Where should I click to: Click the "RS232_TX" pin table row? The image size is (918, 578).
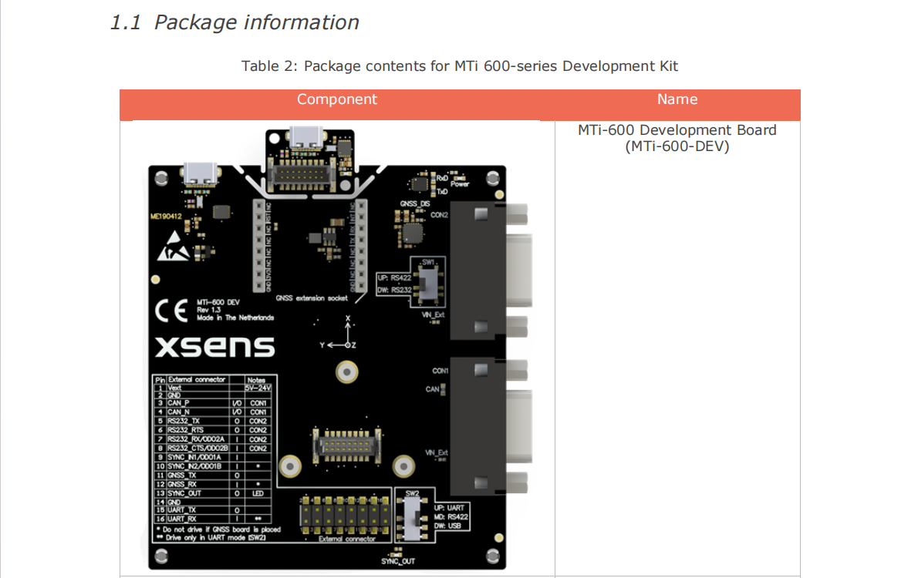212,422
